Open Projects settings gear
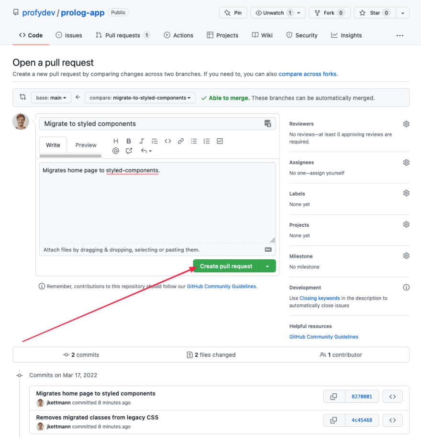This screenshot has width=421, height=443. tap(406, 224)
